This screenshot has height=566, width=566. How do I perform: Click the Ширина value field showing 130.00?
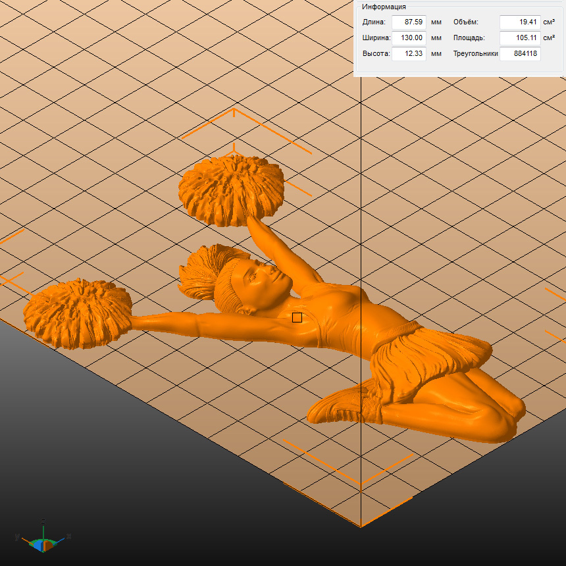point(408,38)
